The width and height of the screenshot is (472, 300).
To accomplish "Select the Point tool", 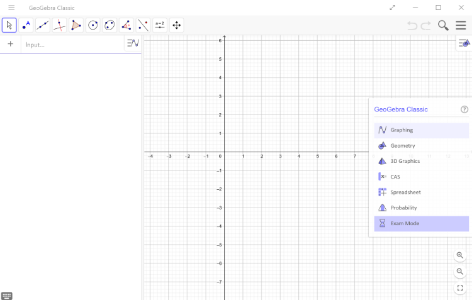I will [26, 25].
